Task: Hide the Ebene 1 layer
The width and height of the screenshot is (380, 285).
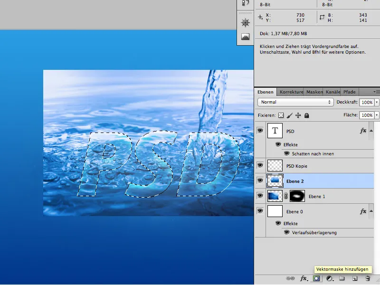Action: point(260,196)
